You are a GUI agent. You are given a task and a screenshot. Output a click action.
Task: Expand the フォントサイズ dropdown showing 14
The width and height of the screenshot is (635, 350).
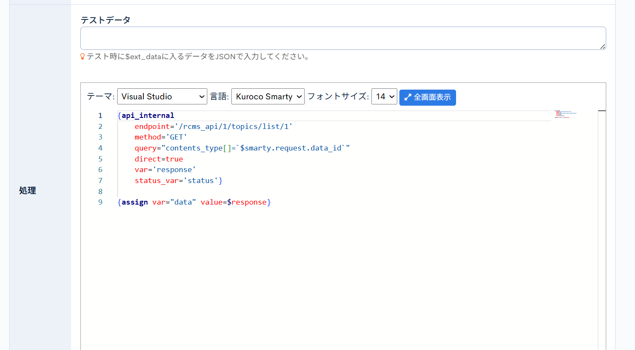[x=384, y=96]
